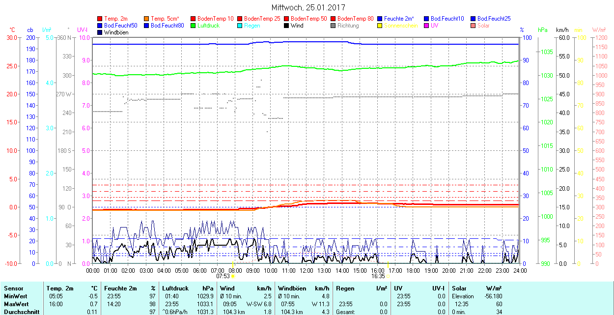The width and height of the screenshot is (614, 315).
Task: Click the Bod.Feucht80 legend label
Action: 167,26
